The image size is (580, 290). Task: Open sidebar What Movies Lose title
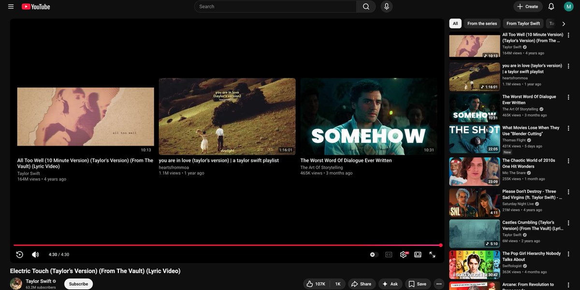pos(531,130)
